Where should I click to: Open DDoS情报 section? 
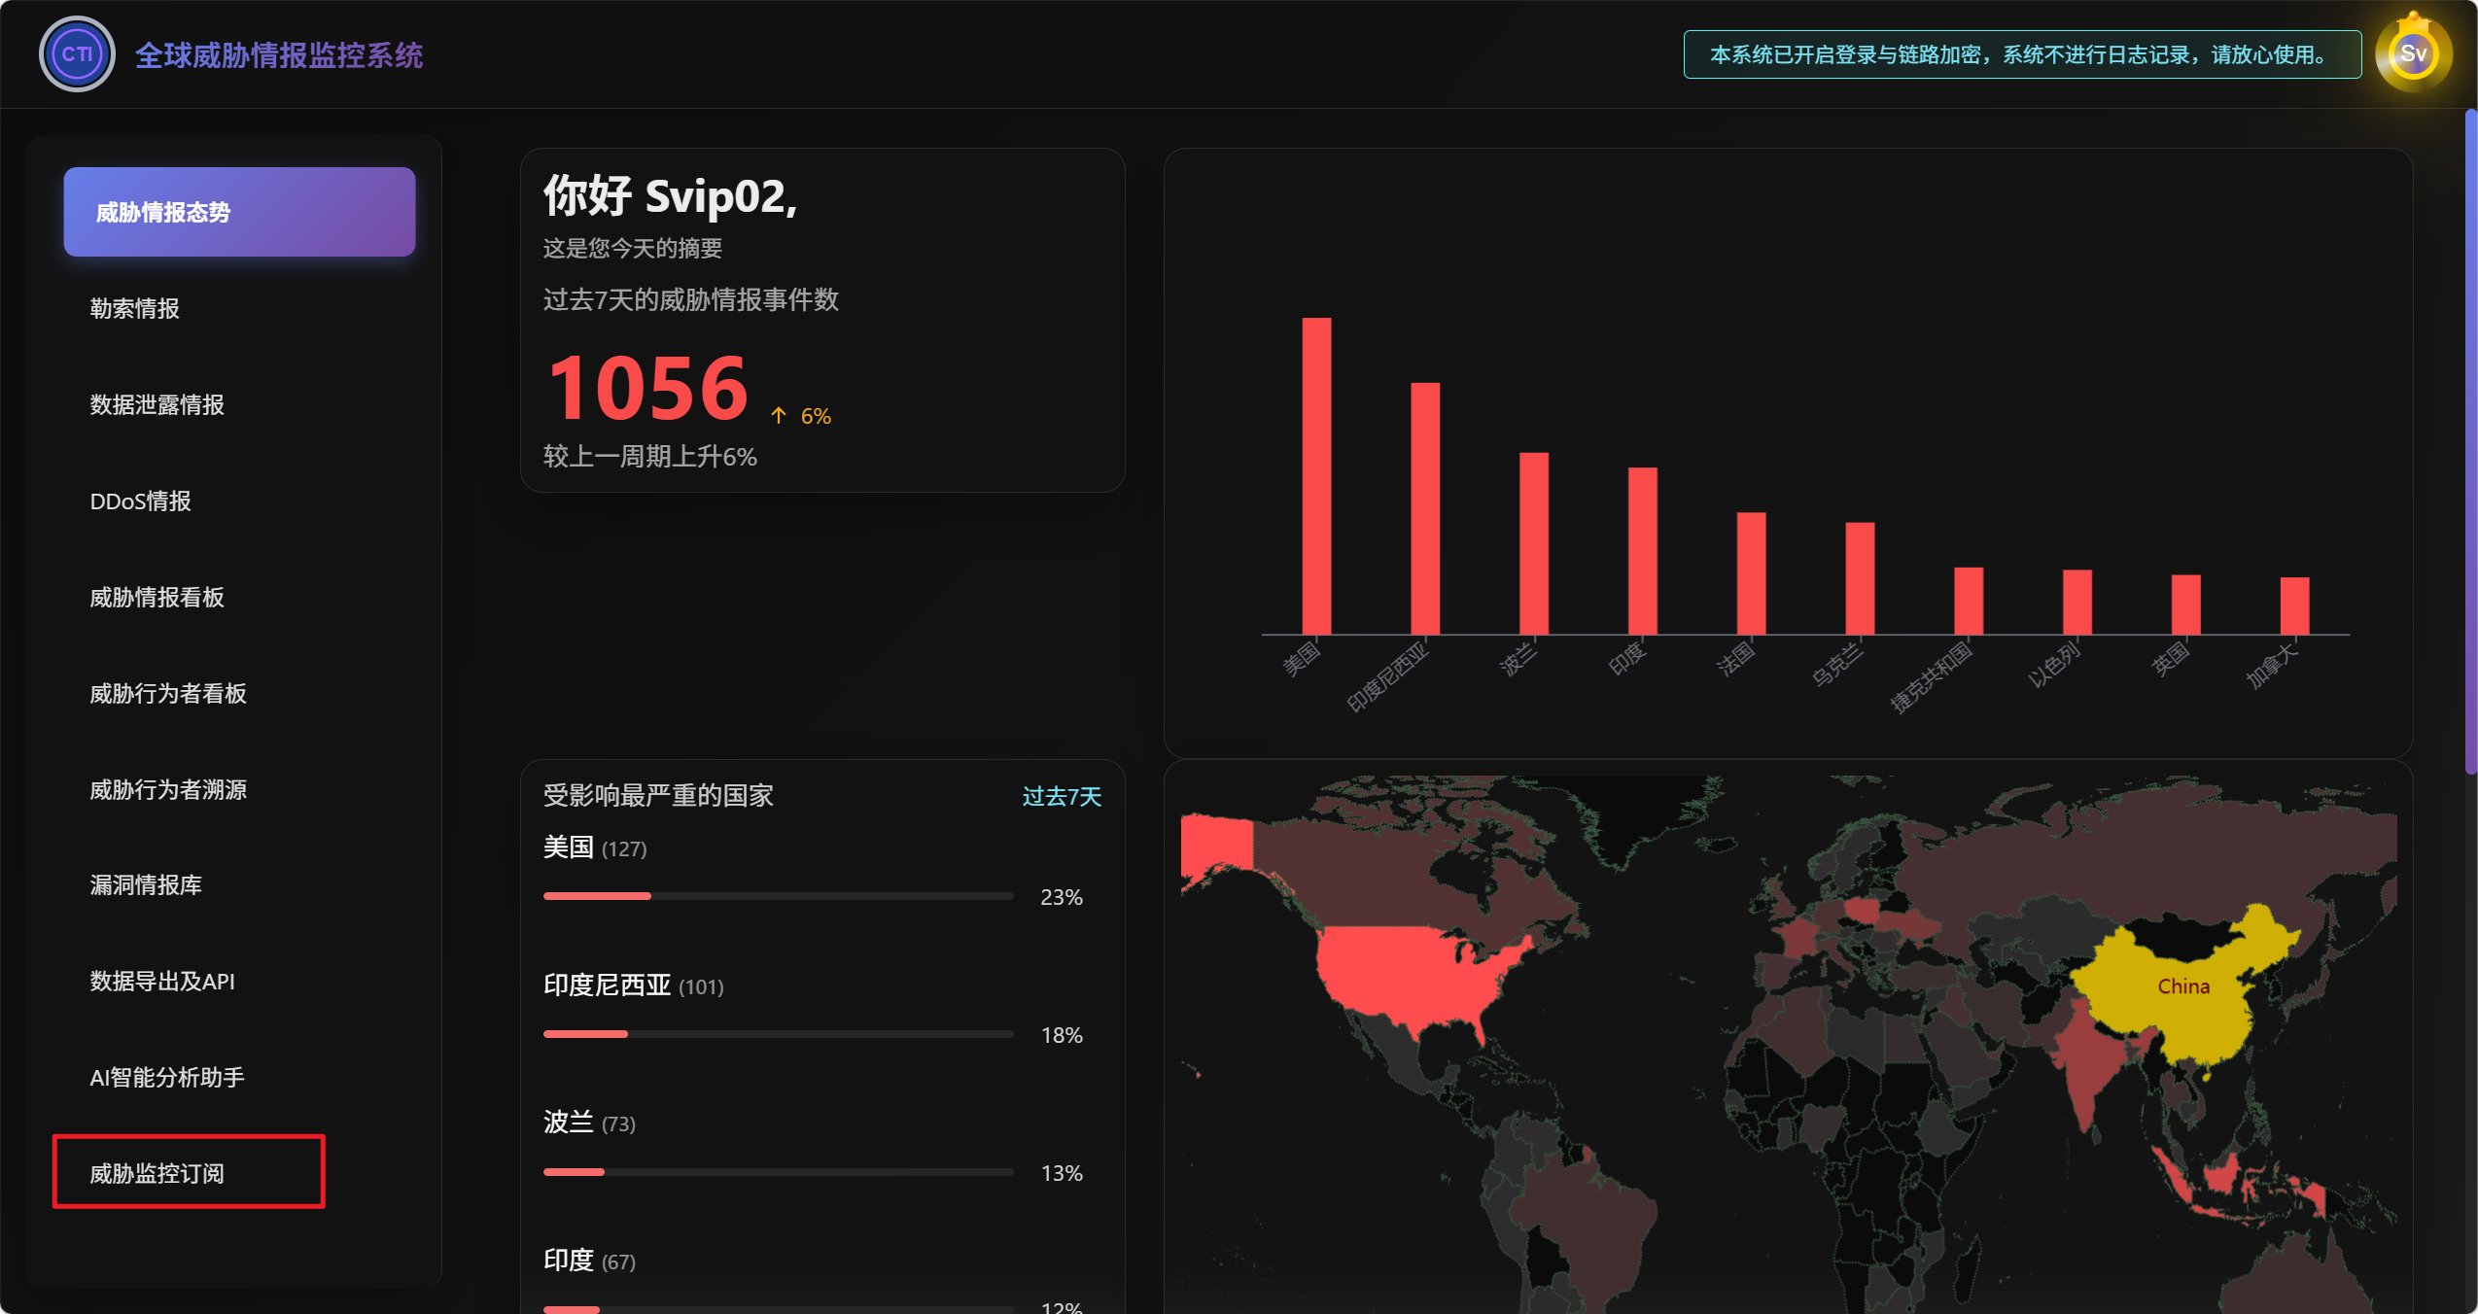140,501
